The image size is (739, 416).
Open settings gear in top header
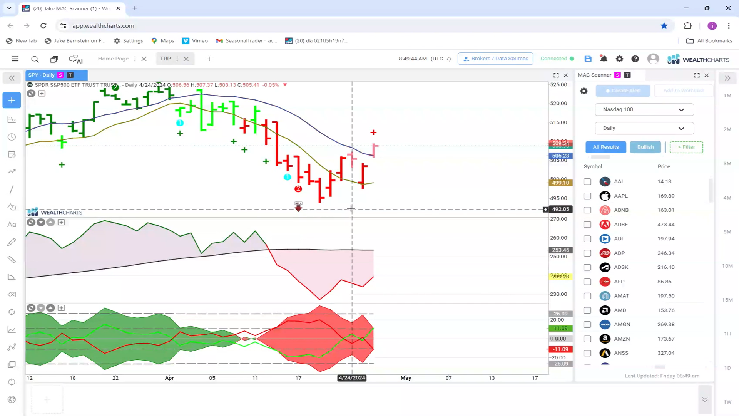pyautogui.click(x=619, y=59)
